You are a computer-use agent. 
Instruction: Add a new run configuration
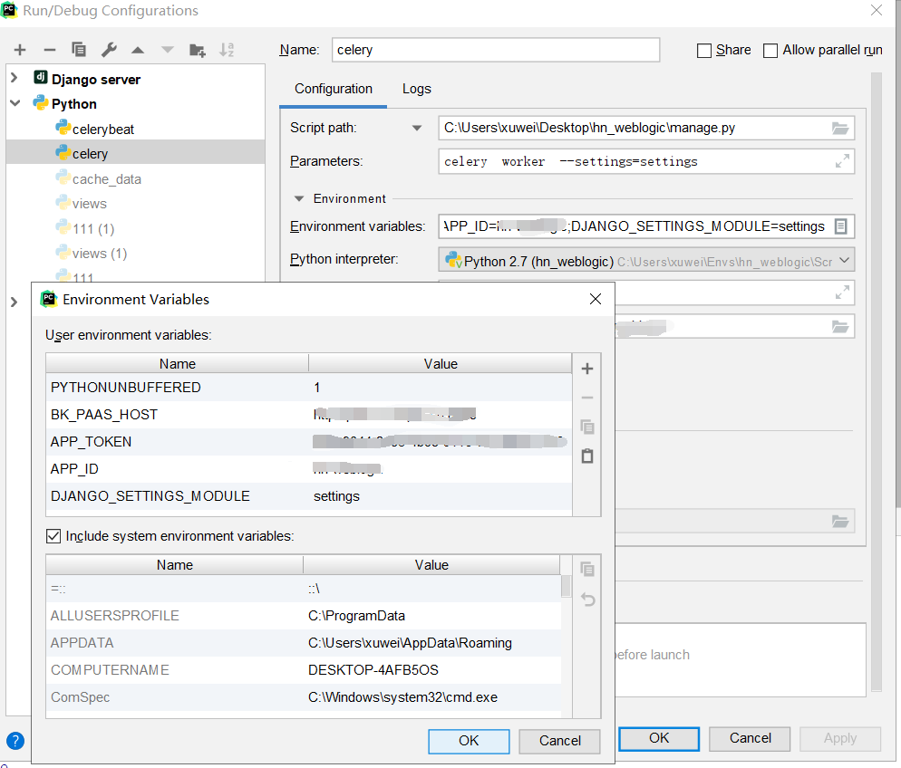[x=19, y=50]
